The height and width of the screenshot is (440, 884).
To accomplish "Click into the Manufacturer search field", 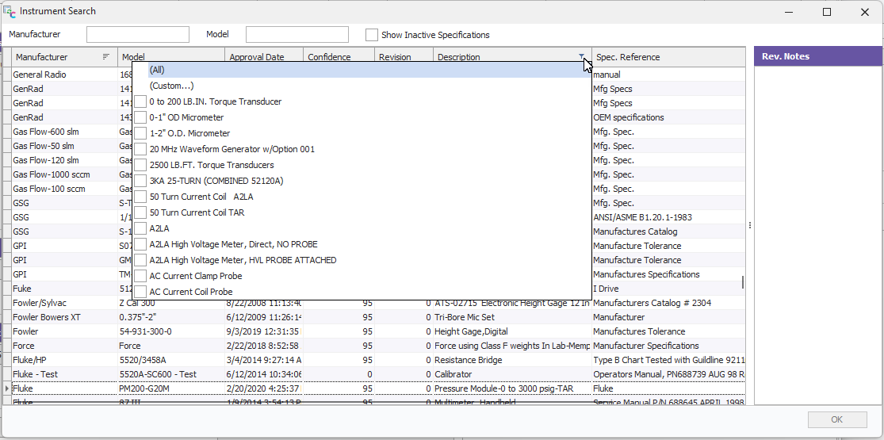I will pyautogui.click(x=138, y=35).
